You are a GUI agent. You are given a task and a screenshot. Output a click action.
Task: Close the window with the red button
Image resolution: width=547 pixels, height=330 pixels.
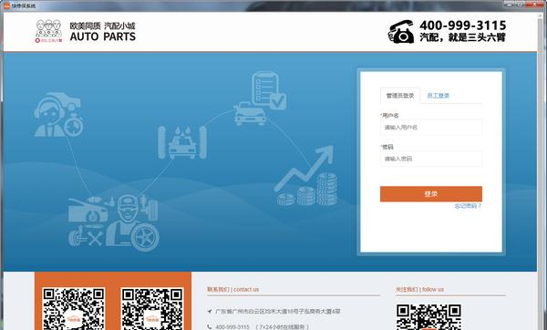pos(535,4)
